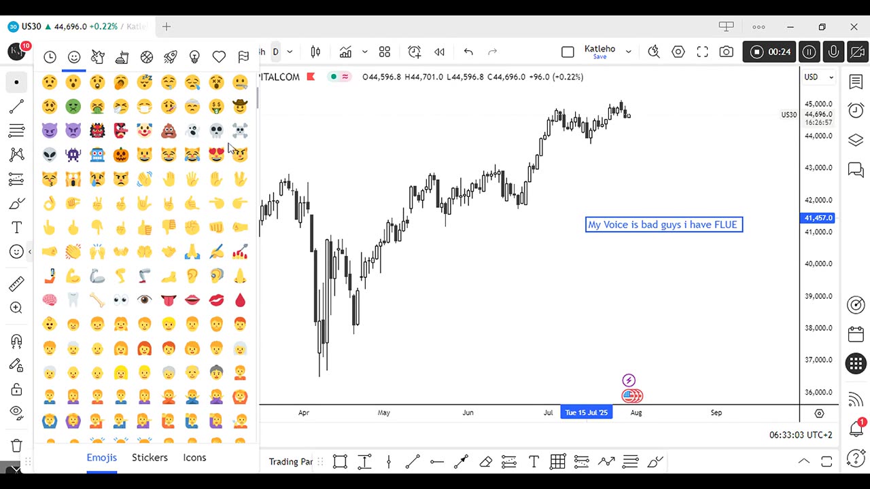
Task: Toggle microphone in recording controls
Action: 834,52
